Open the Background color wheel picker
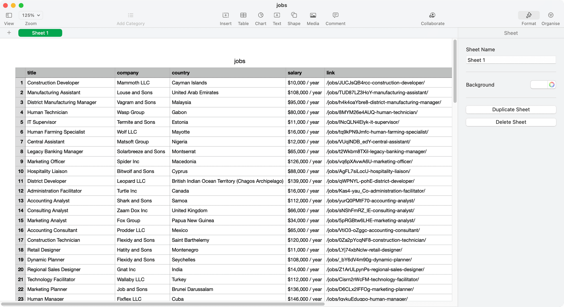 (552, 85)
